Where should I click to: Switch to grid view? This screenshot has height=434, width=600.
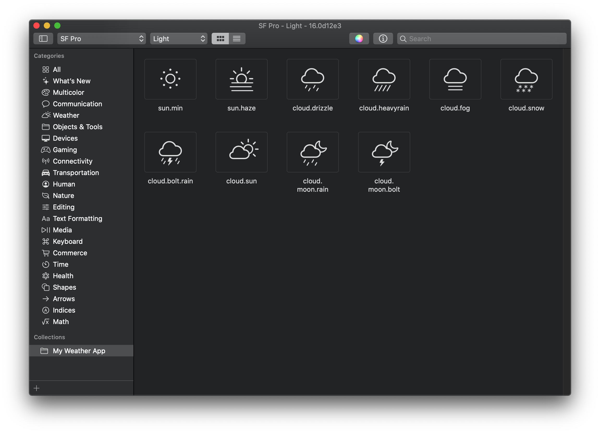[x=220, y=39]
